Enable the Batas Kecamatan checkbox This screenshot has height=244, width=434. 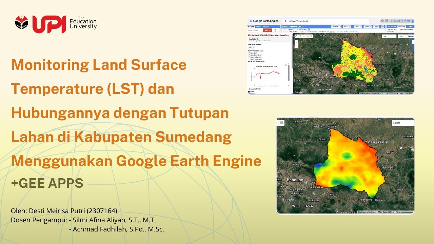click(x=249, y=59)
